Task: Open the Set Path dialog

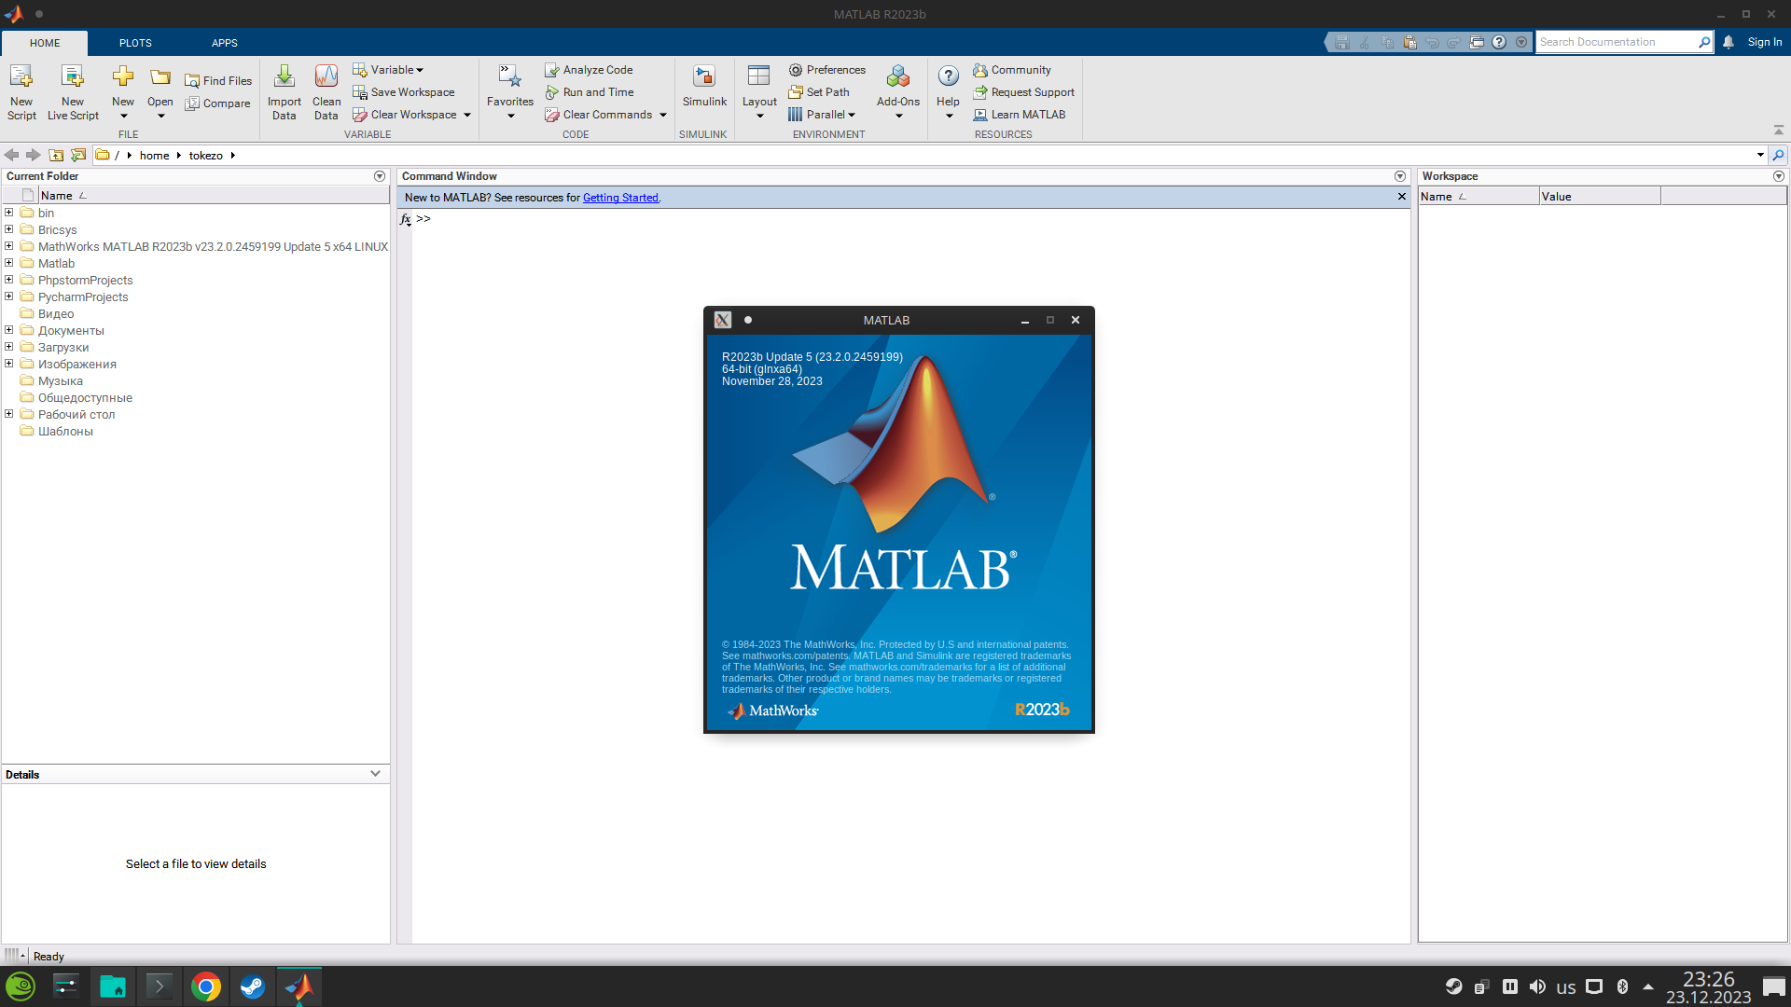Action: [x=820, y=91]
